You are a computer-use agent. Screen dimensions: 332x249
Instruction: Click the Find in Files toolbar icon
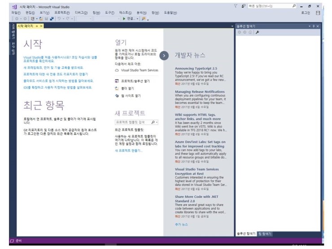click(x=144, y=19)
